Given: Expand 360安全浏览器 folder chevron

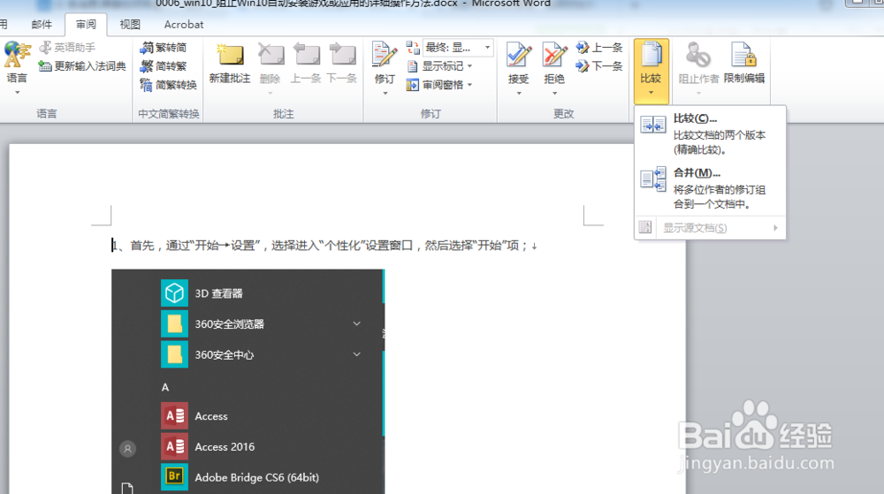Looking at the screenshot, I should (357, 324).
